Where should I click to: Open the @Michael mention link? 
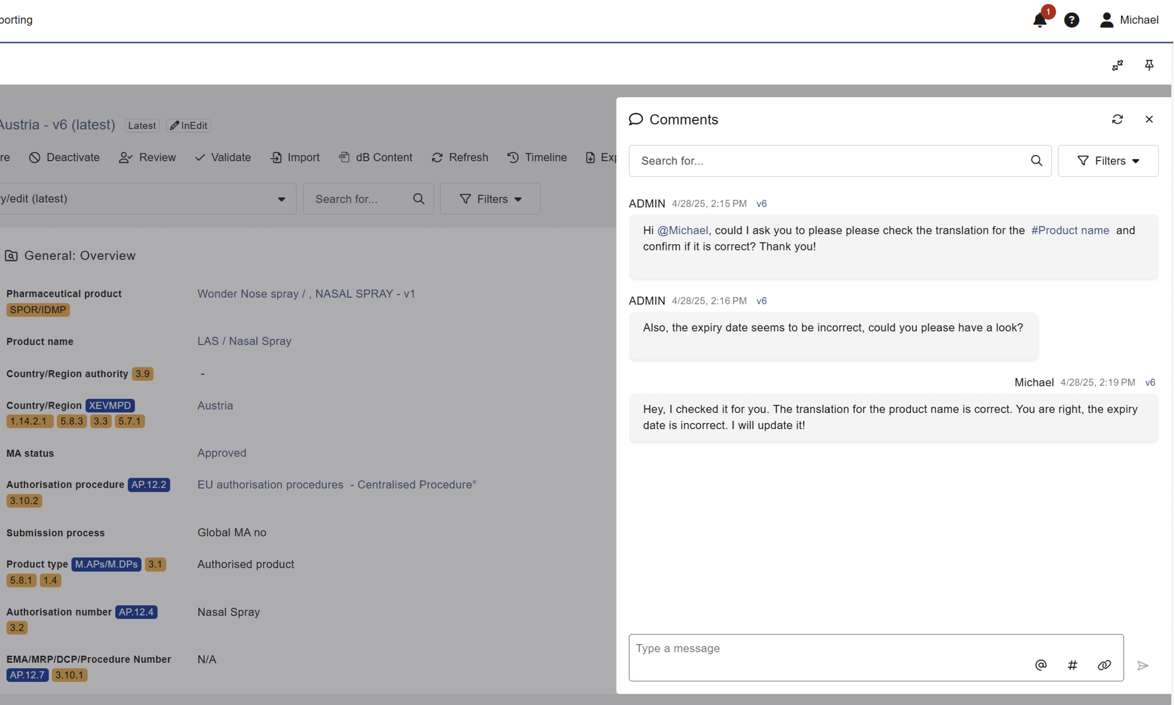tap(683, 230)
